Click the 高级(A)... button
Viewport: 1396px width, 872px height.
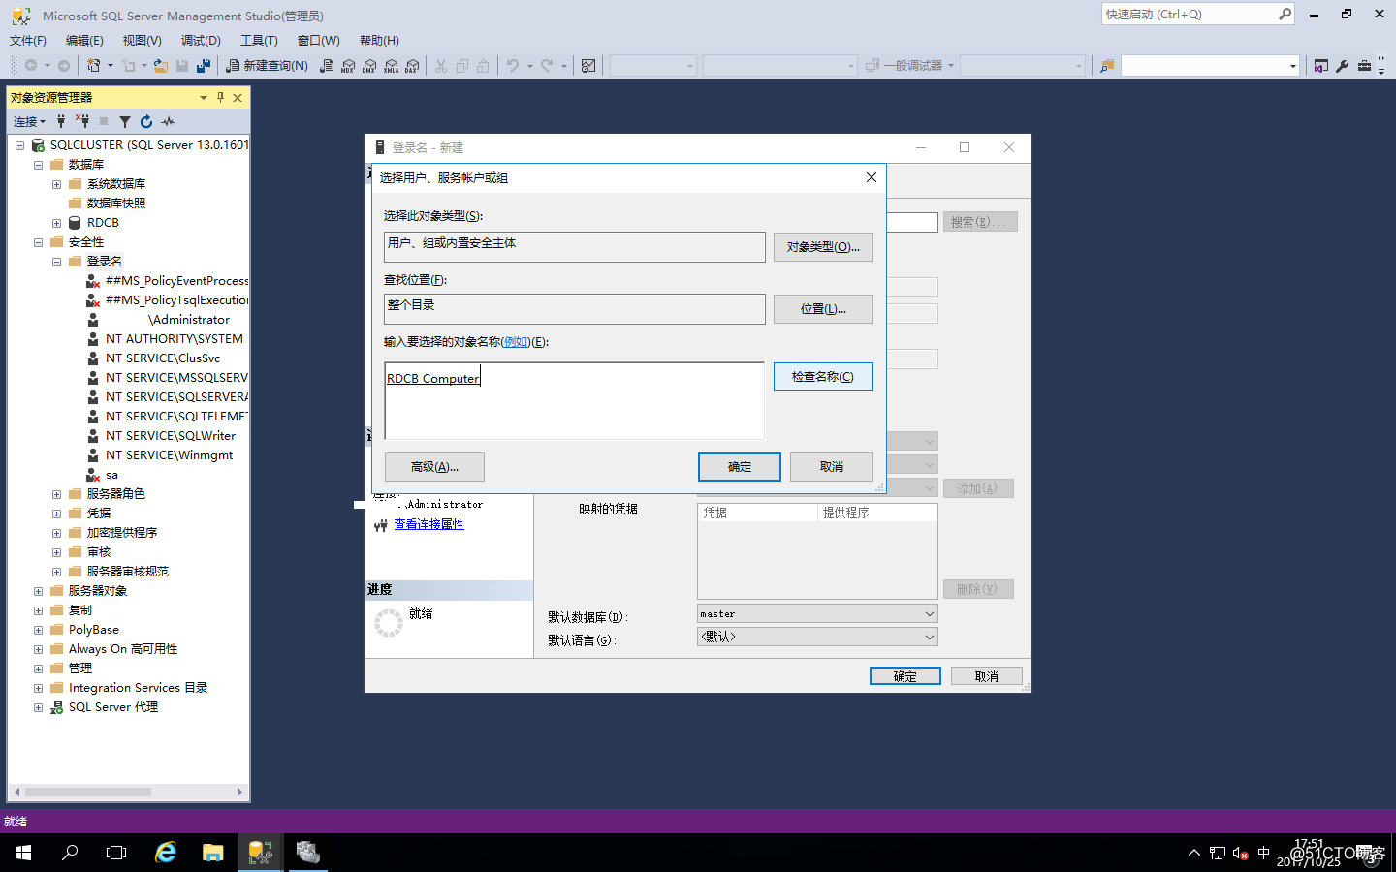[x=434, y=467]
